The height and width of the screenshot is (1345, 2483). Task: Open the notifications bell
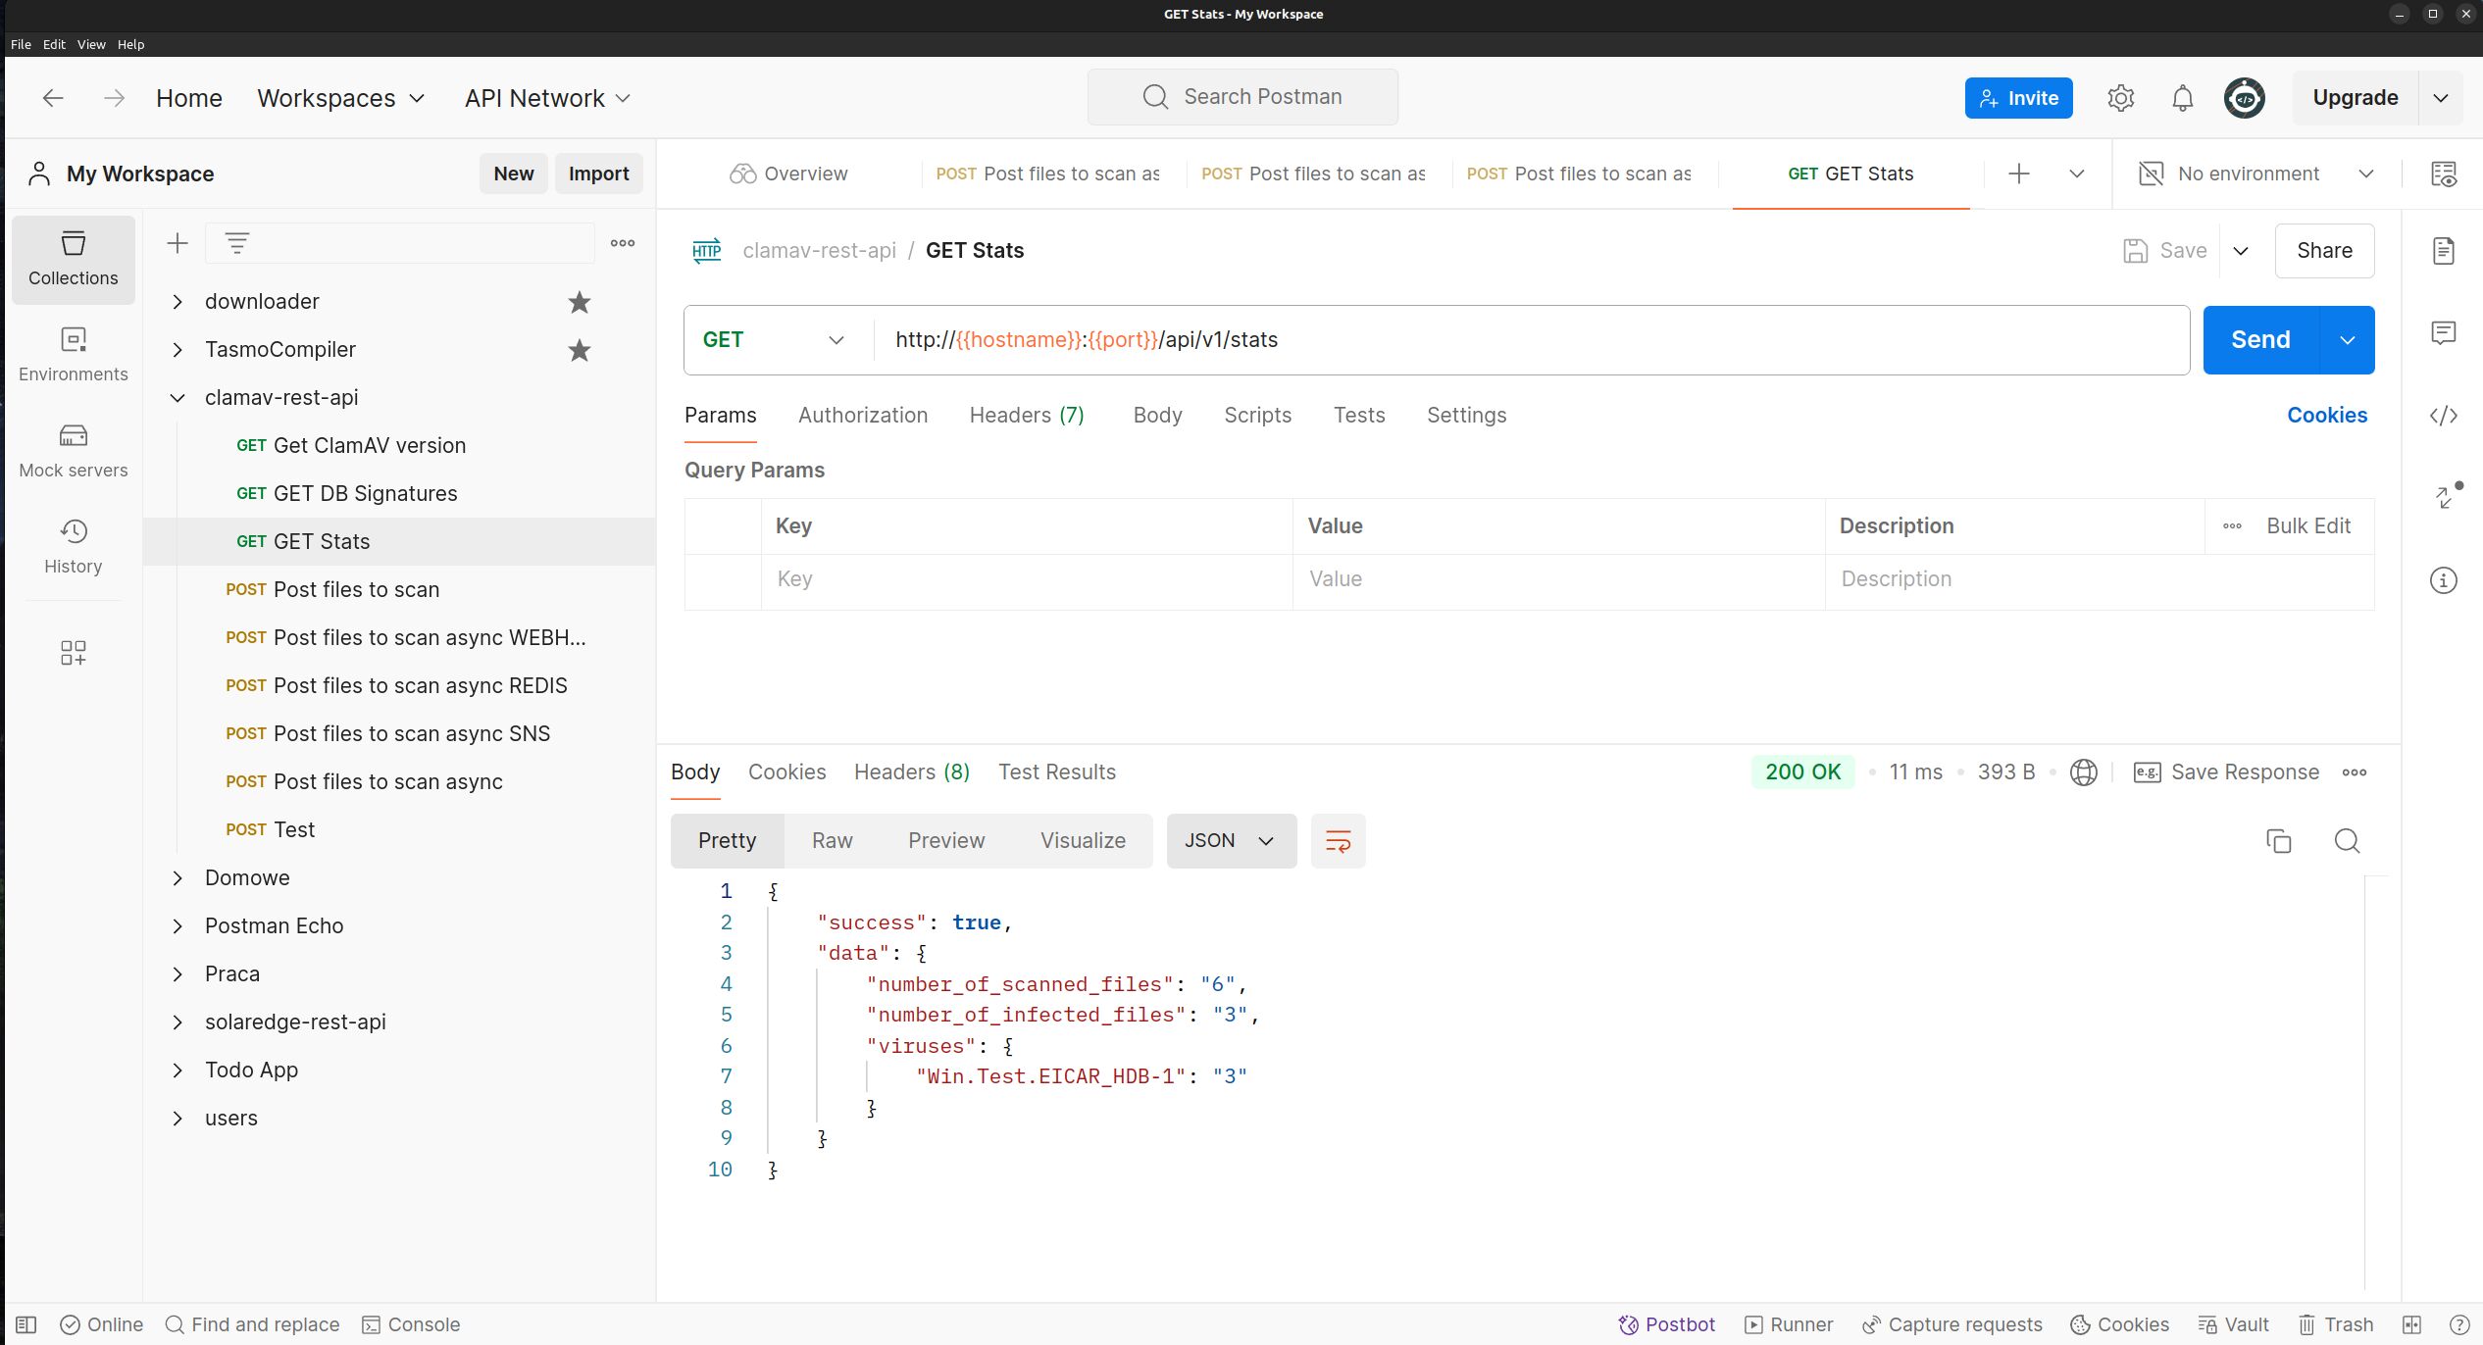[2182, 98]
